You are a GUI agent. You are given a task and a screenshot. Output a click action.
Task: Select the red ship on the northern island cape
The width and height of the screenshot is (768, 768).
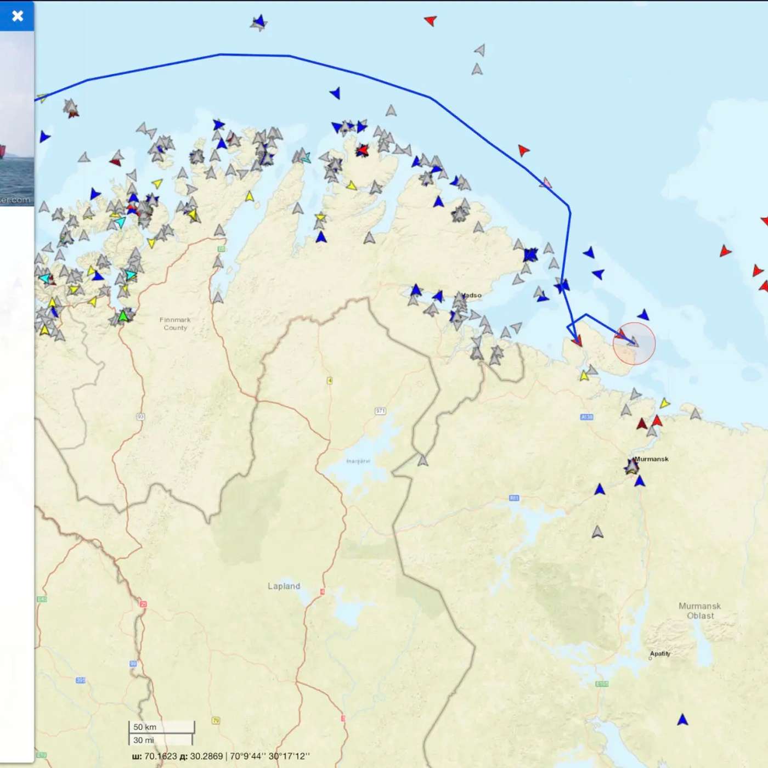pos(362,150)
